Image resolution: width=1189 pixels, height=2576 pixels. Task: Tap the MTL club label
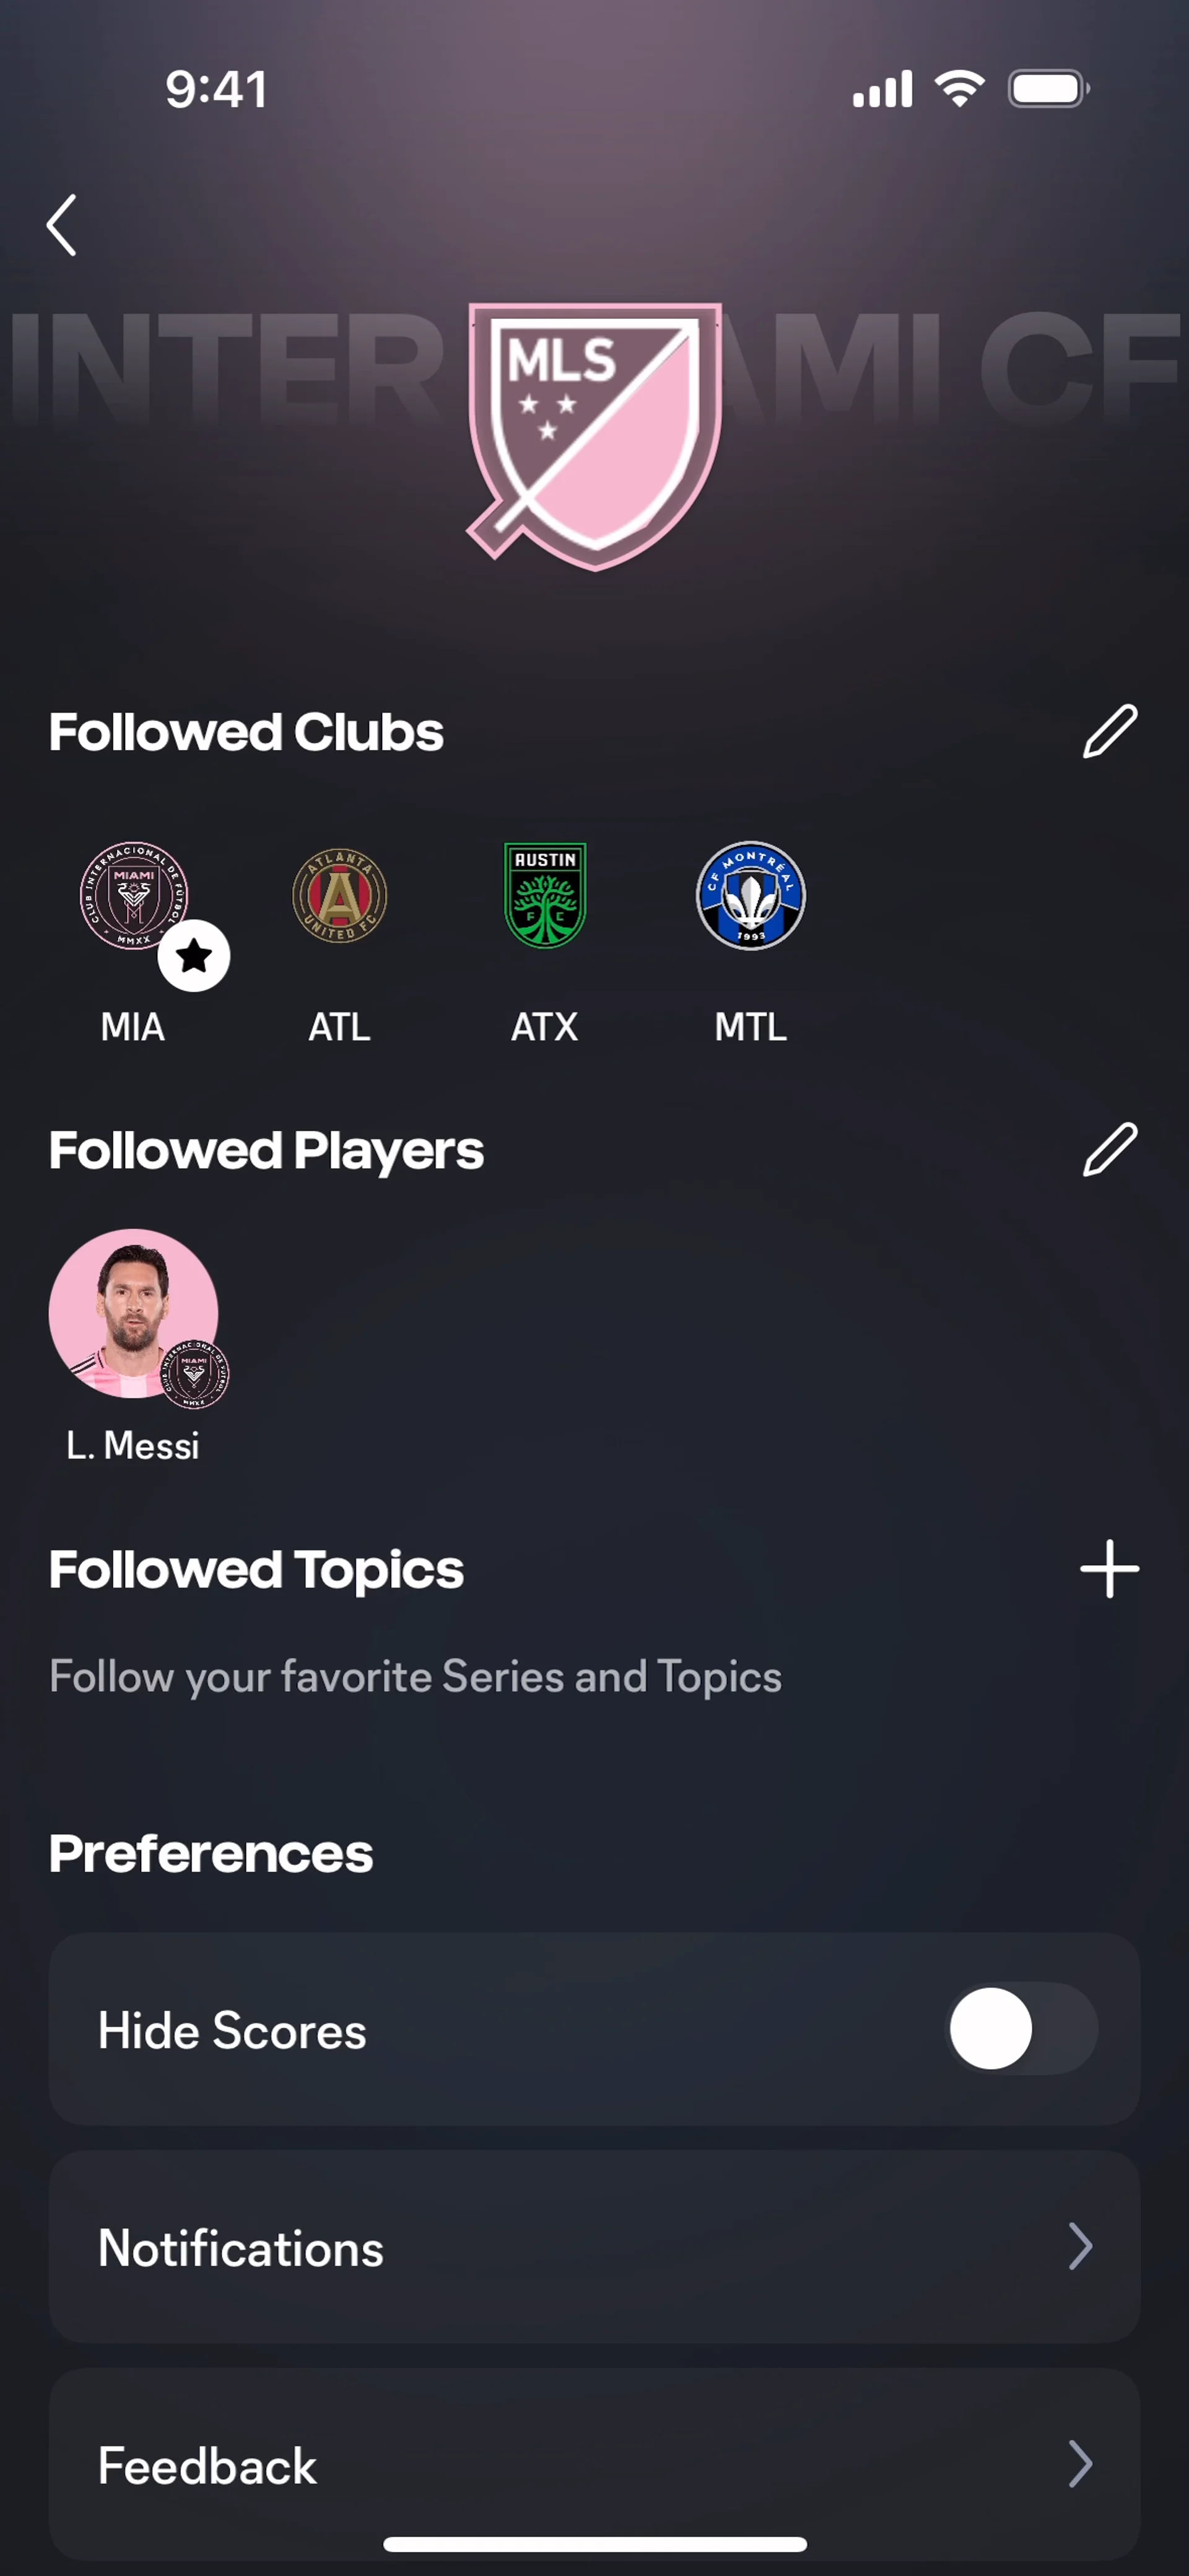coord(751,1027)
